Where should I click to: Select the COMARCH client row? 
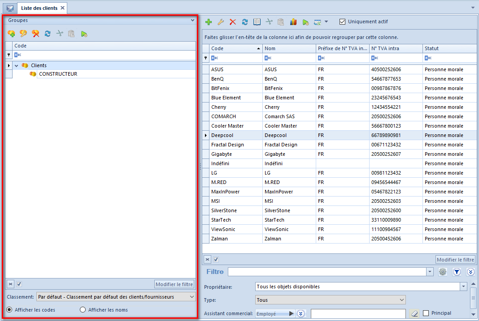click(x=340, y=116)
